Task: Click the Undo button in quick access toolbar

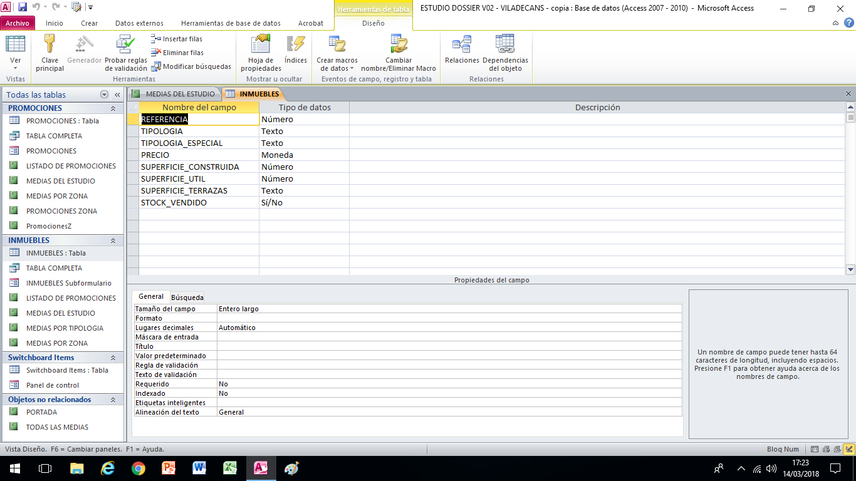Action: coord(36,8)
